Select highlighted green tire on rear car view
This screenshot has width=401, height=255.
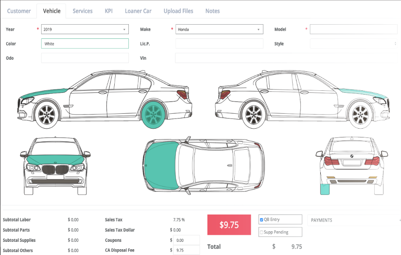click(x=325, y=189)
